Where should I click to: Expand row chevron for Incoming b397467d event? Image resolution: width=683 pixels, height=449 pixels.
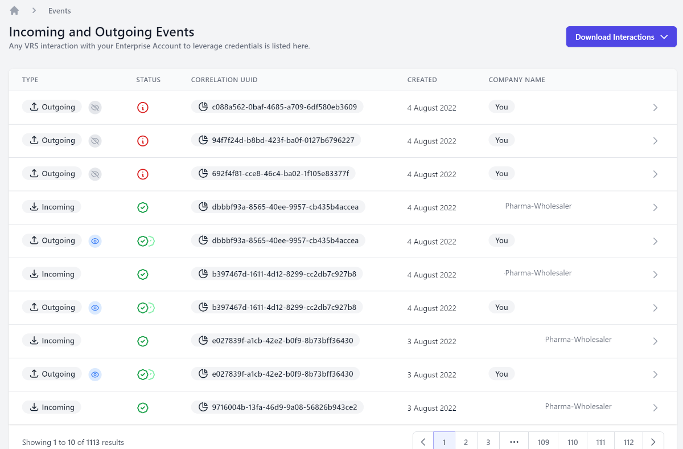(655, 274)
